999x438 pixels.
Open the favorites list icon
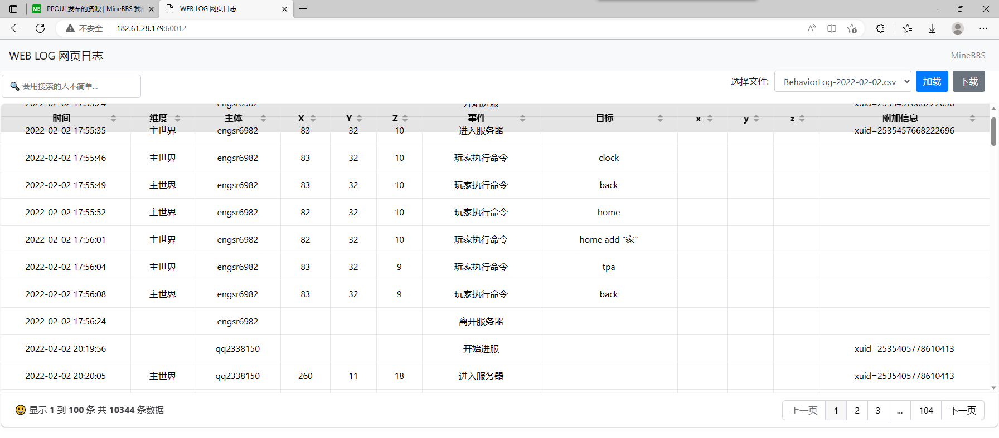click(908, 28)
